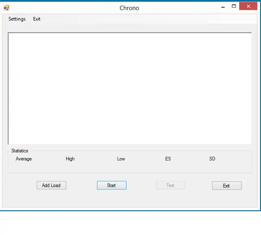
Task: Close the Chrono window
Action: pos(248,6)
